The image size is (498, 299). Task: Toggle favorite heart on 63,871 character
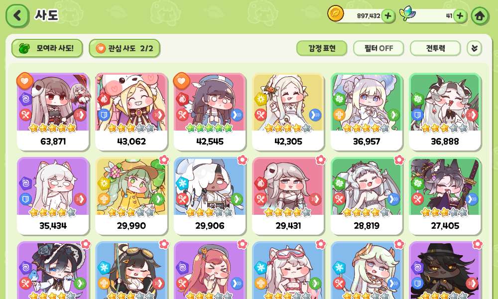[x=25, y=80]
